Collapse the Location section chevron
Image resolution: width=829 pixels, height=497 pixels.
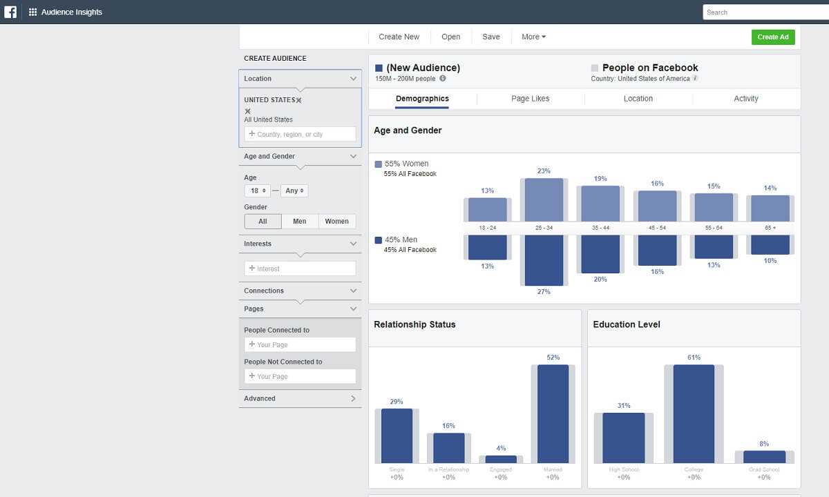[x=353, y=79]
